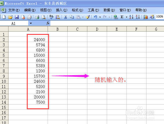Click the Save floppy disk icon
The image size is (164, 124).
point(17,17)
